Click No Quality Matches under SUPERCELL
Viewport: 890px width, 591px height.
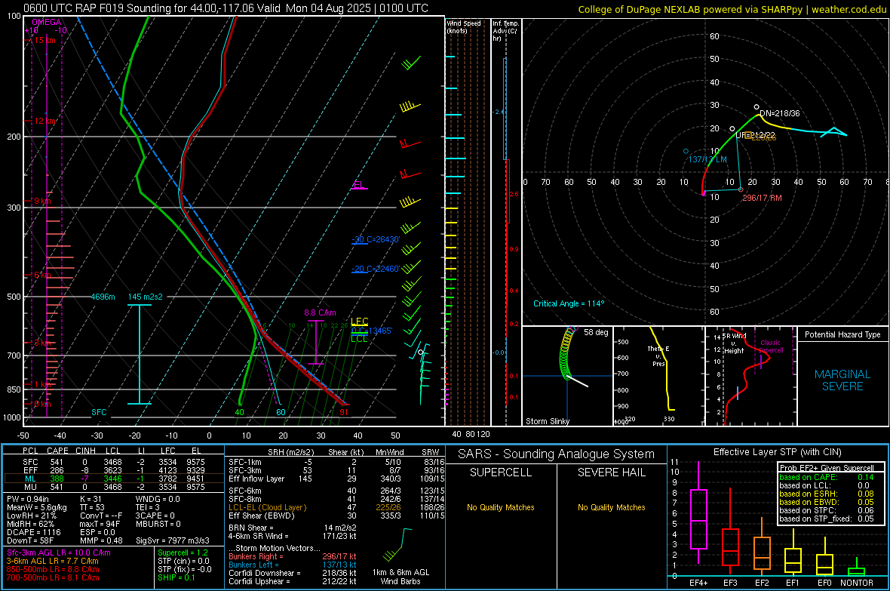click(501, 507)
